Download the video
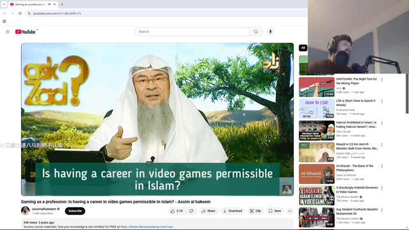Viewport: 409px width, 230px height. pos(233,211)
